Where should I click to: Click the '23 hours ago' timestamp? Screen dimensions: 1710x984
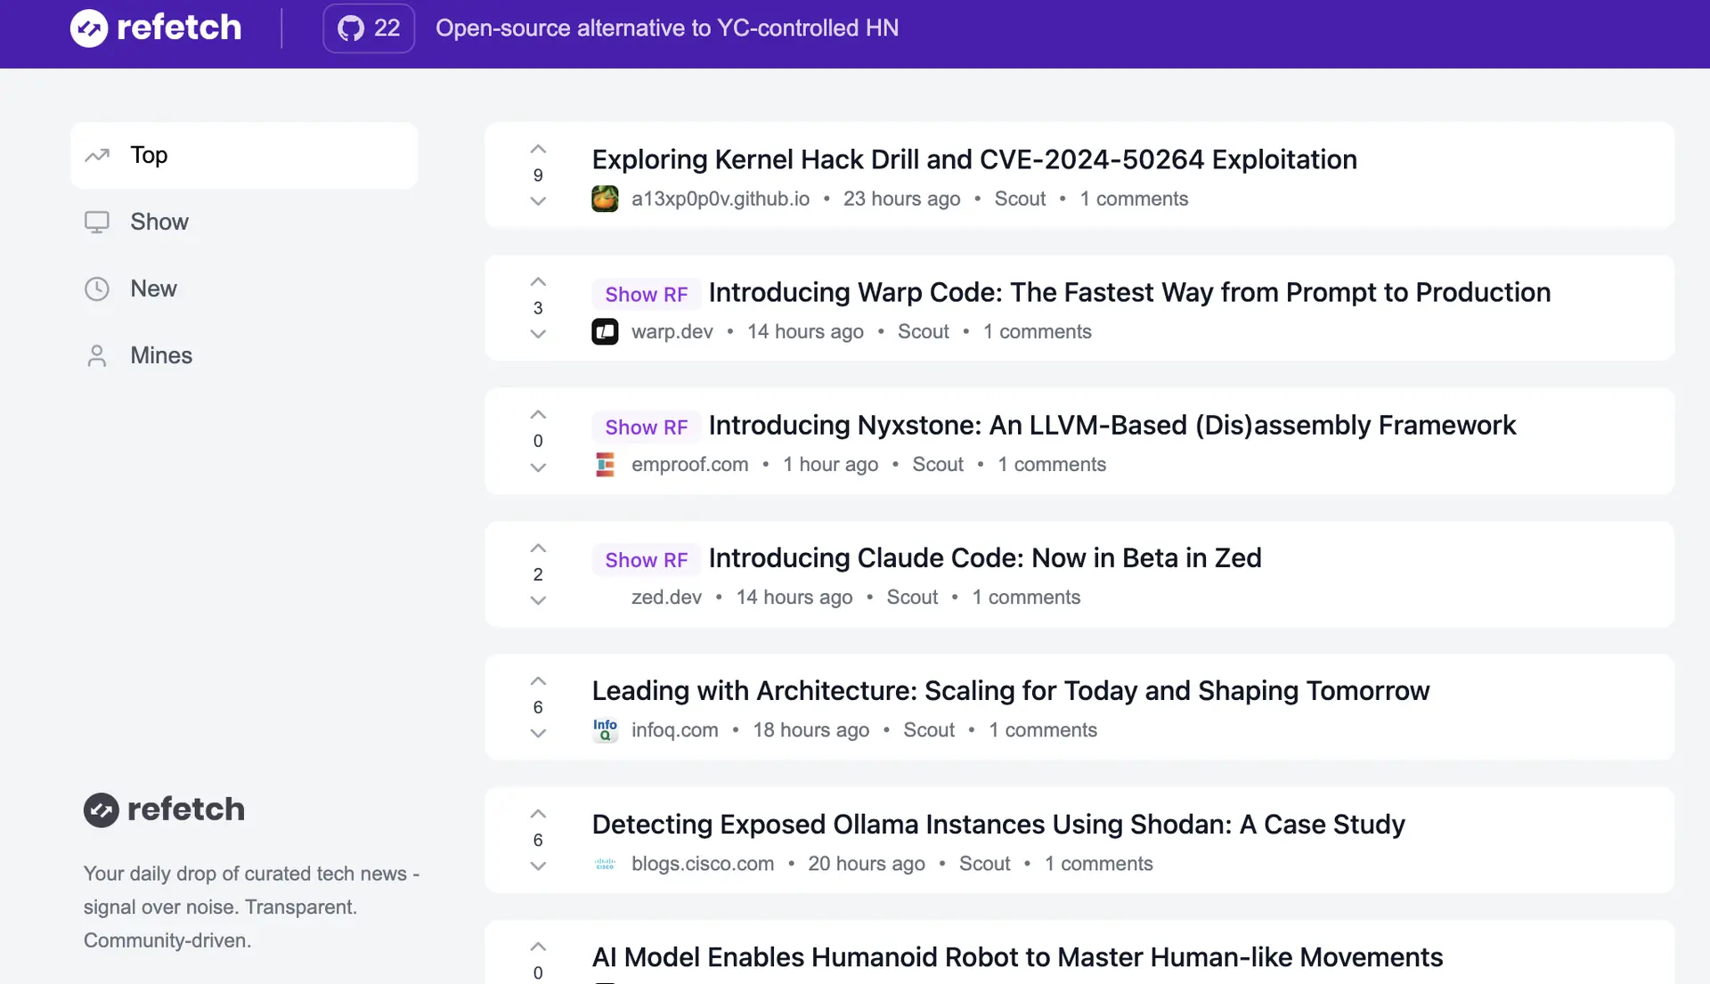[x=901, y=199]
